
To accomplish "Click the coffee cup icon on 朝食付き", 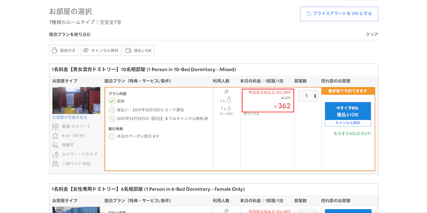I will tap(55, 51).
